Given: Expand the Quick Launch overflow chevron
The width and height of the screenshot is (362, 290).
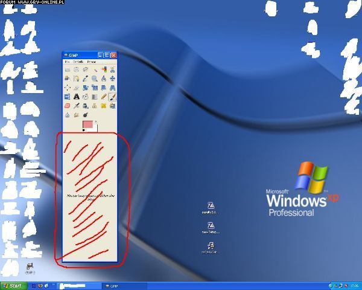Looking at the screenshot, I should [x=53, y=285].
